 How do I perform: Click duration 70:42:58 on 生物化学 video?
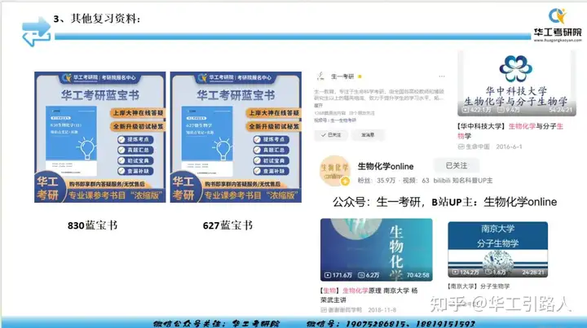pos(417,275)
